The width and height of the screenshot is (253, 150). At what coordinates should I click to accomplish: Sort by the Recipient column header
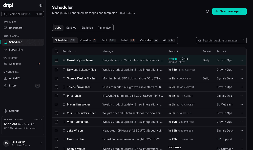69,51
